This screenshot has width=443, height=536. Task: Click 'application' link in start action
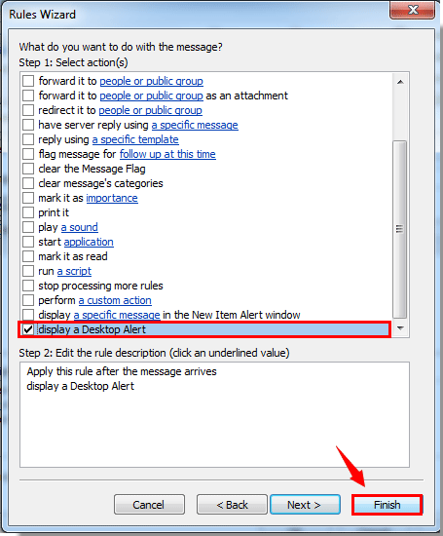[89, 242]
